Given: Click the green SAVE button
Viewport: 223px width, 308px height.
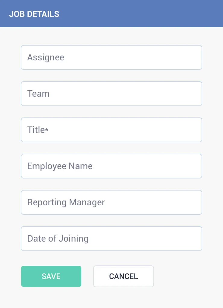Looking at the screenshot, I should 51,276.
